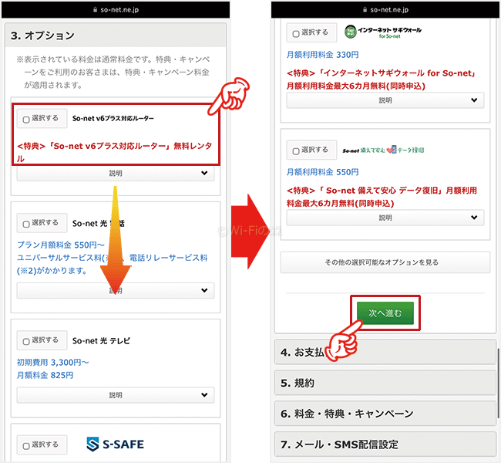501x463 pixels.
Task: Check the インターネットサギウォール option checkbox
Action: coord(296,34)
